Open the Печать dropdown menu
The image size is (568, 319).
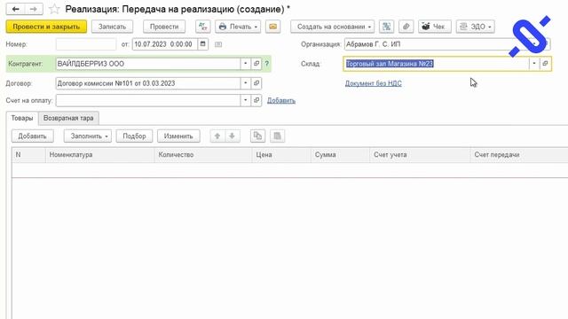pyautogui.click(x=238, y=27)
